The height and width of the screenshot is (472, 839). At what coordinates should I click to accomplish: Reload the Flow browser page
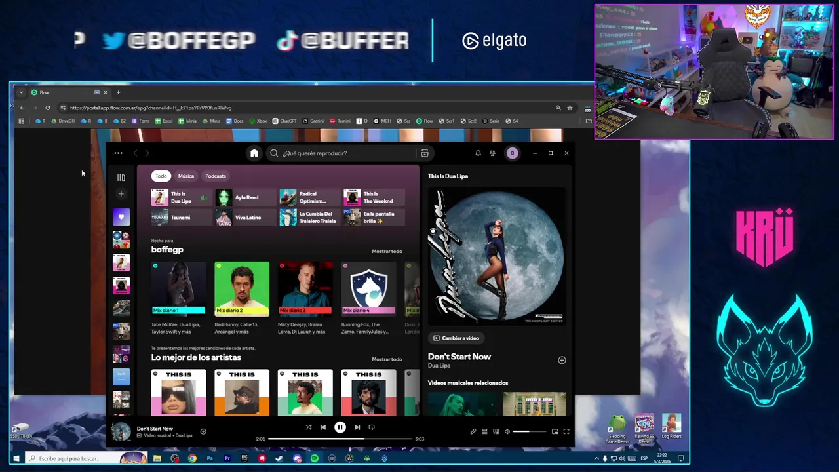[47, 108]
